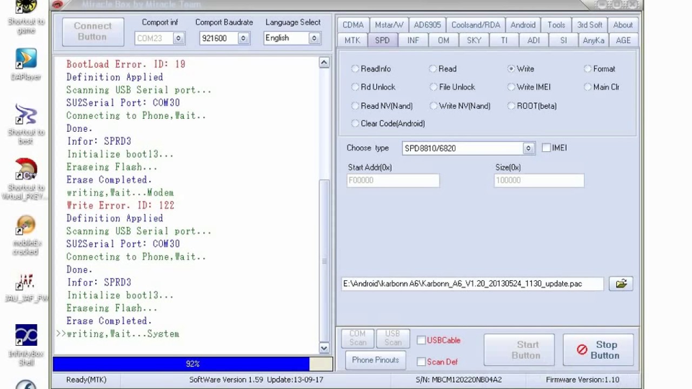The image size is (692, 389).
Task: Launch the mobileEx cracked desktop icon
Action: click(26, 236)
